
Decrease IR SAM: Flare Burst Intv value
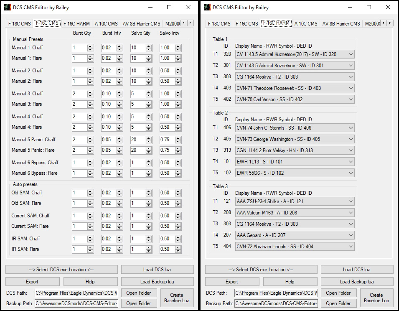119,251
